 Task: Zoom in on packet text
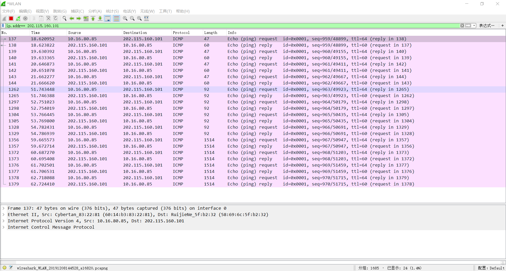point(125,18)
